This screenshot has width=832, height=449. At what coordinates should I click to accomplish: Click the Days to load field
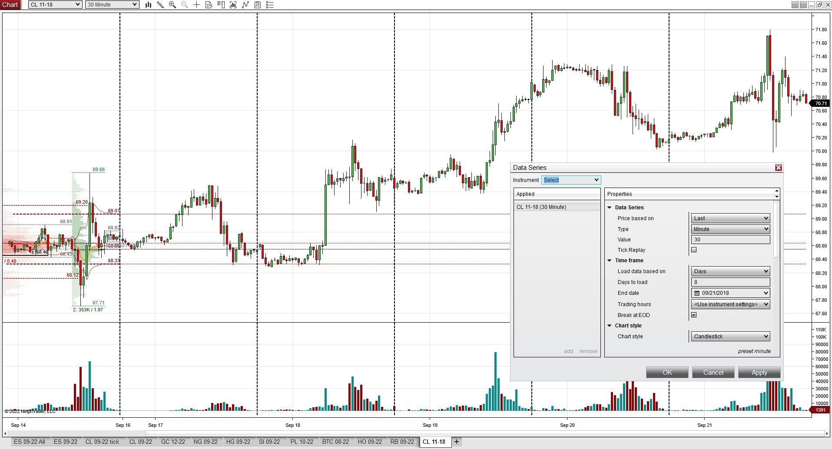point(730,282)
